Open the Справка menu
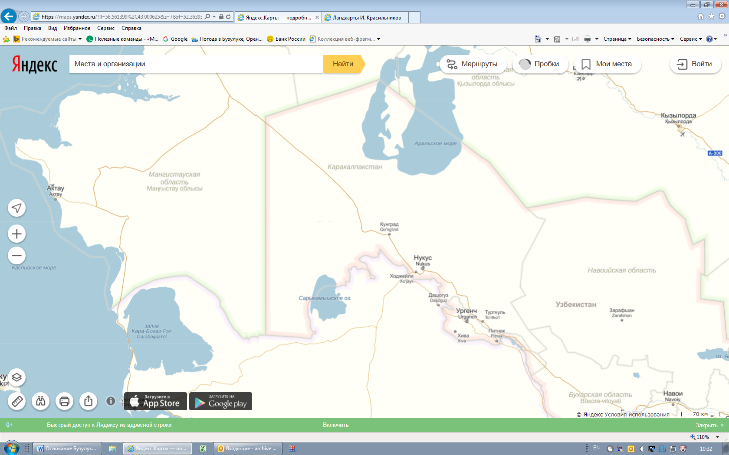The width and height of the screenshot is (729, 455). pyautogui.click(x=131, y=28)
